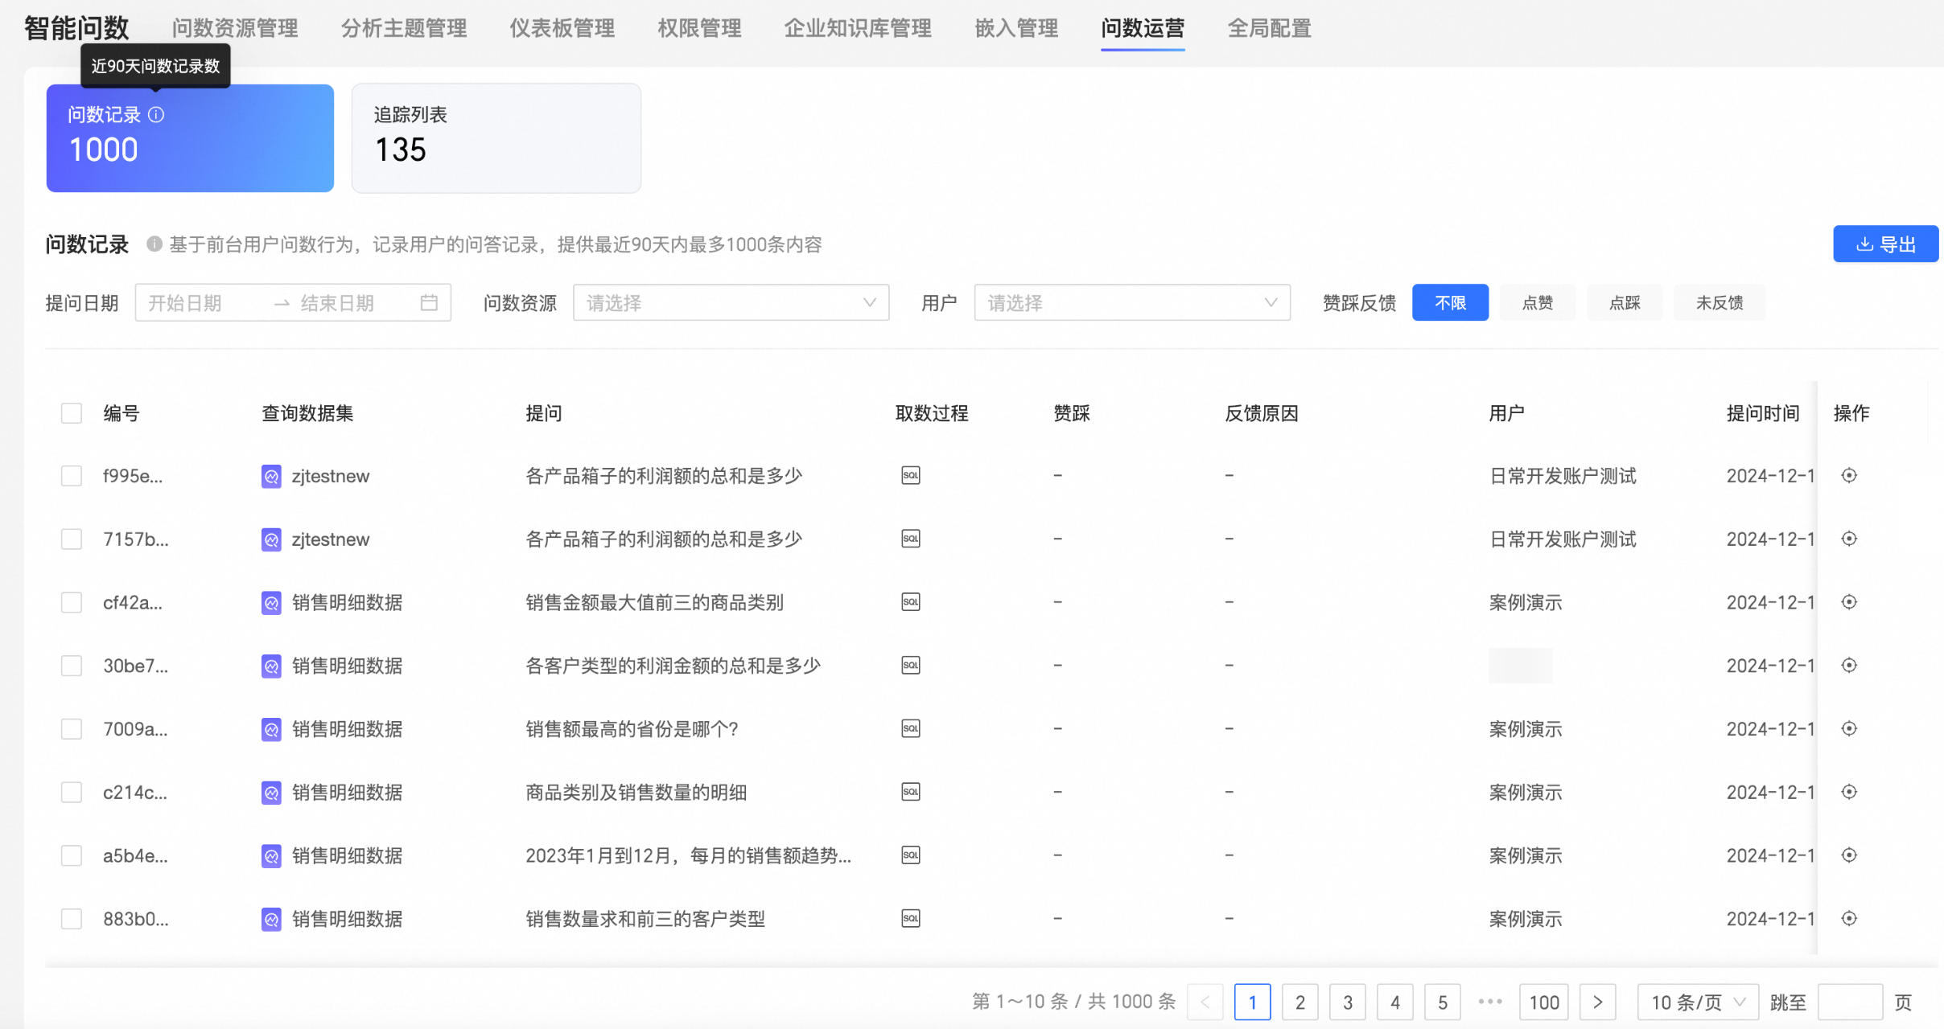Open the 仪表板管理 tab
Image resolution: width=1944 pixels, height=1029 pixels.
pos(562,29)
